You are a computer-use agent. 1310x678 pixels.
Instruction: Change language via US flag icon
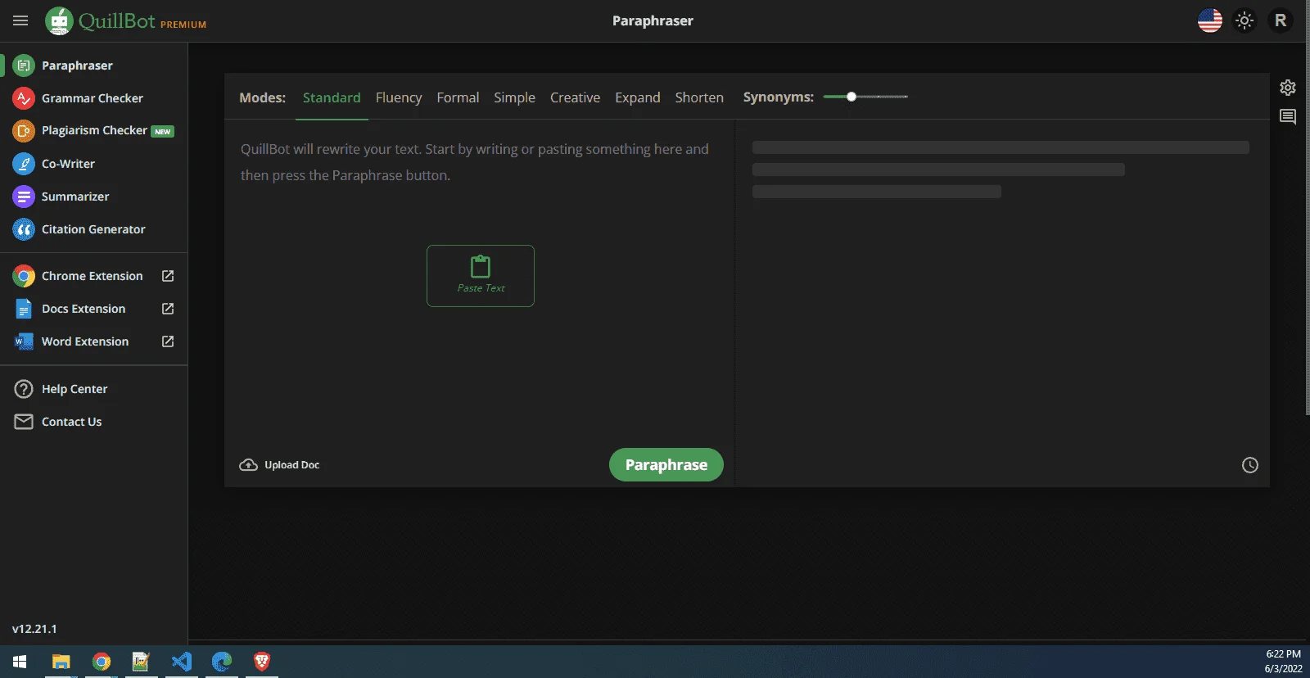1210,20
